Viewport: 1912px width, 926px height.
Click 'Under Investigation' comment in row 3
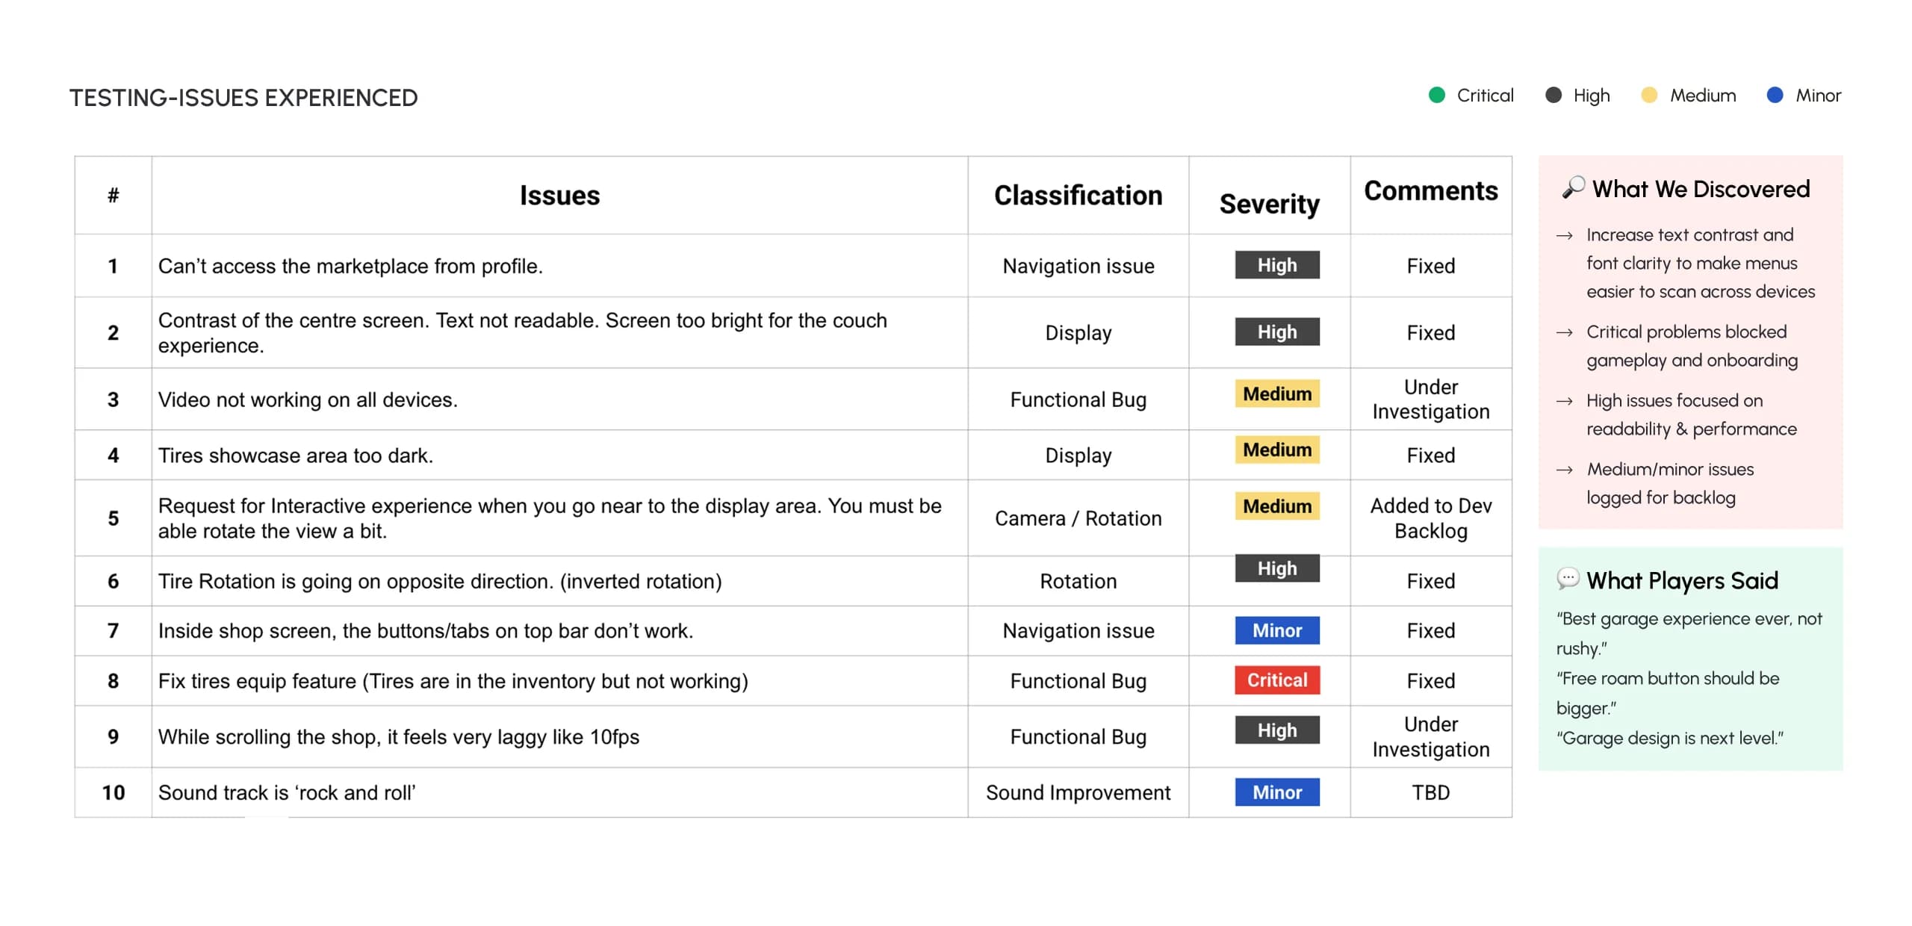tap(1430, 400)
